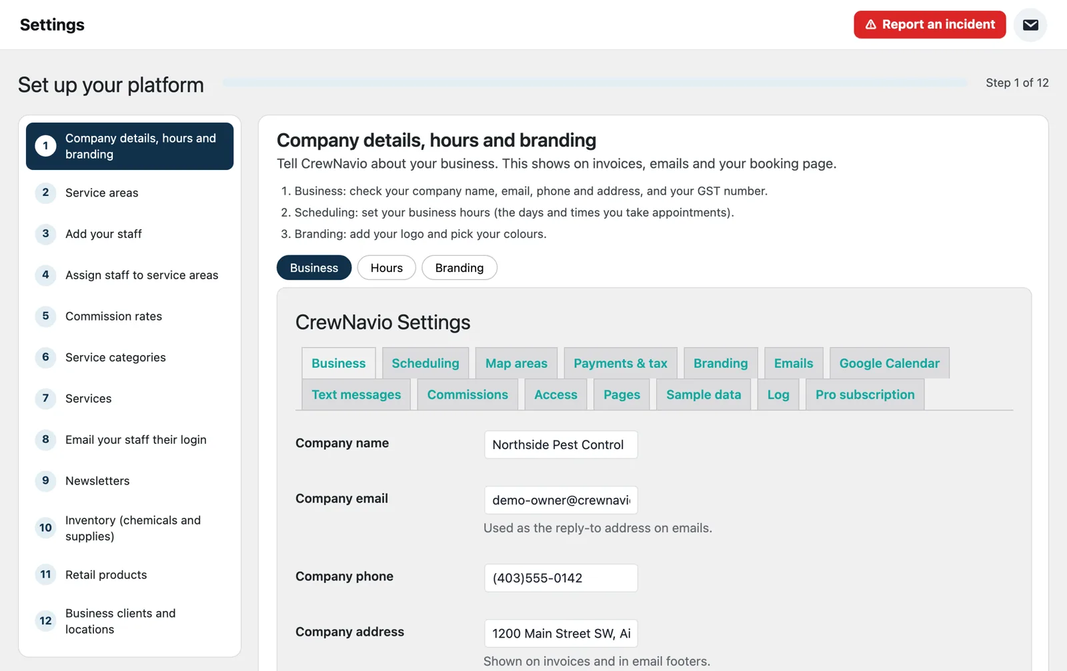
Task: Click the Company phone input field
Action: (561, 578)
